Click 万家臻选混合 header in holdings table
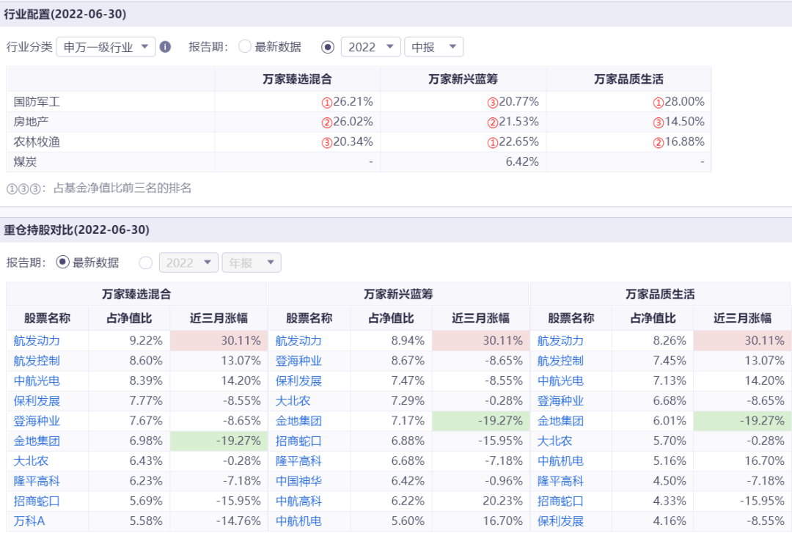 [136, 294]
